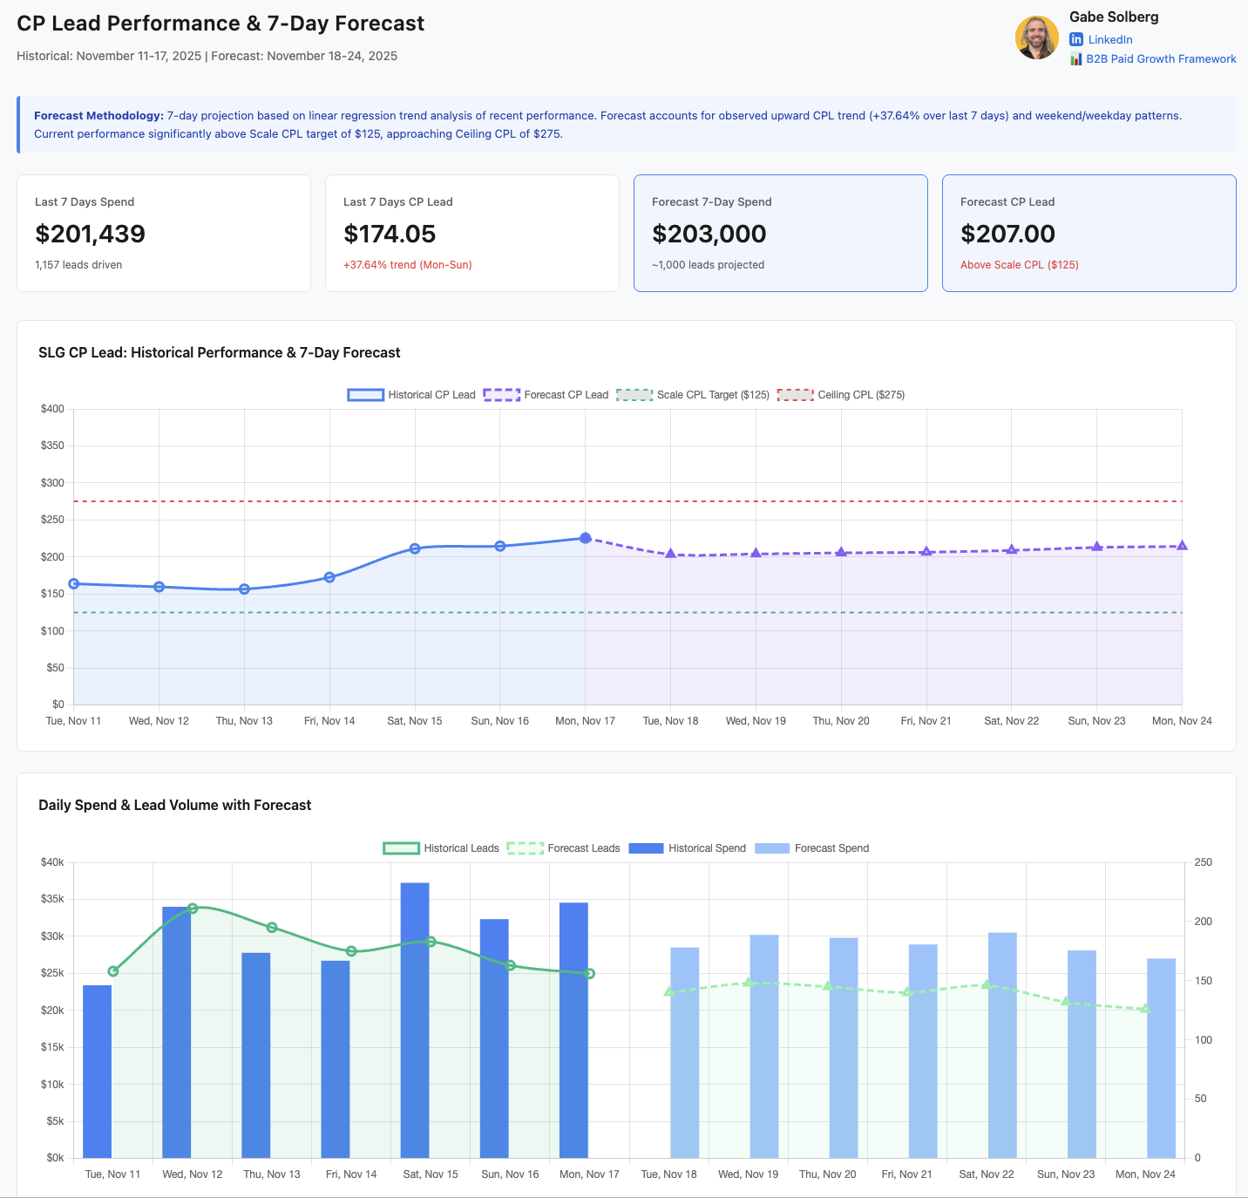Open Gabe Solberg's profile photo
This screenshot has width=1248, height=1198.
click(x=1037, y=37)
